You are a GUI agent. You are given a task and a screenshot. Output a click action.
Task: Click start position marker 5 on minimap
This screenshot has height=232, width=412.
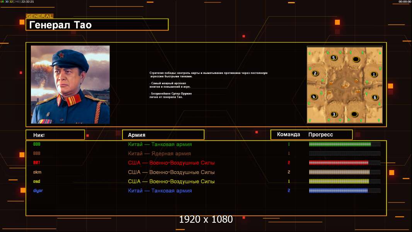pyautogui.click(x=334, y=58)
